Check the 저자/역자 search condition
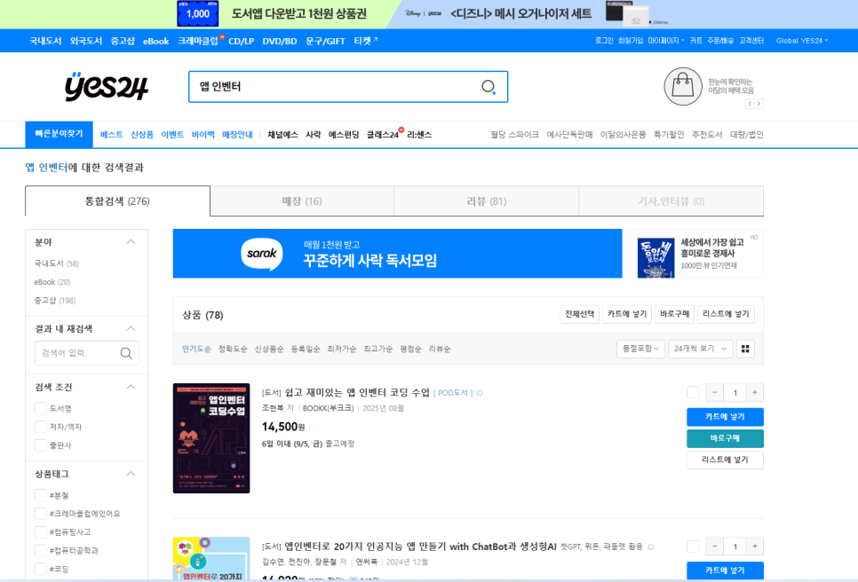This screenshot has height=582, width=858. click(x=40, y=427)
